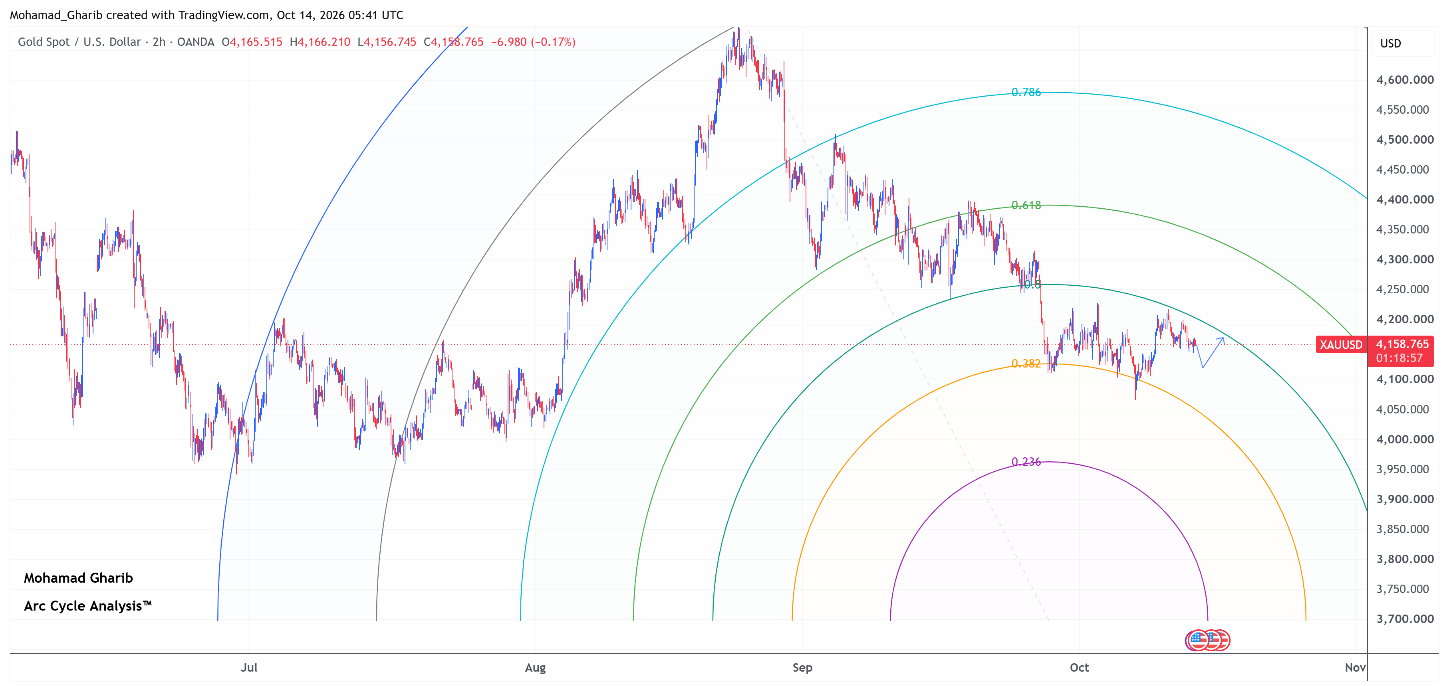Click the 4,600.000 price axis label
The width and height of the screenshot is (1449, 686).
pyautogui.click(x=1405, y=80)
